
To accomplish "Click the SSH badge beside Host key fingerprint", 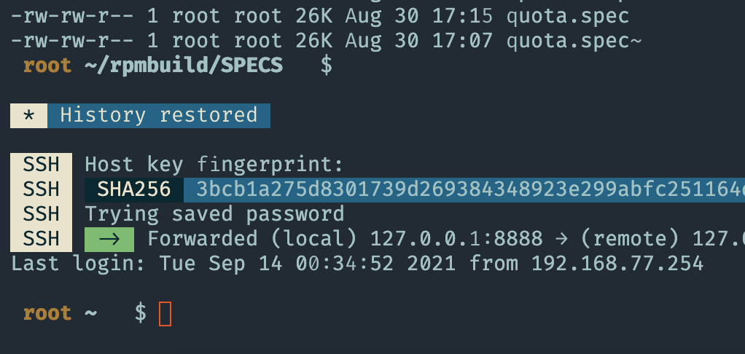I will pos(42,165).
